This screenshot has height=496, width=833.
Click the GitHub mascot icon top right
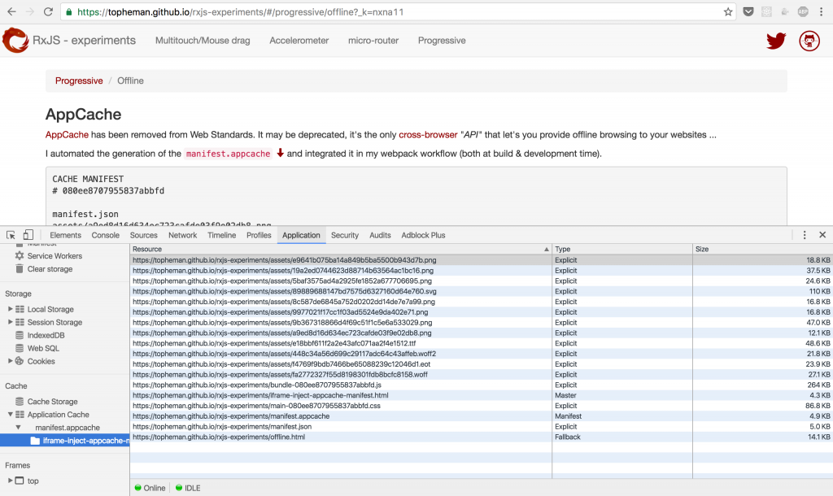(809, 41)
